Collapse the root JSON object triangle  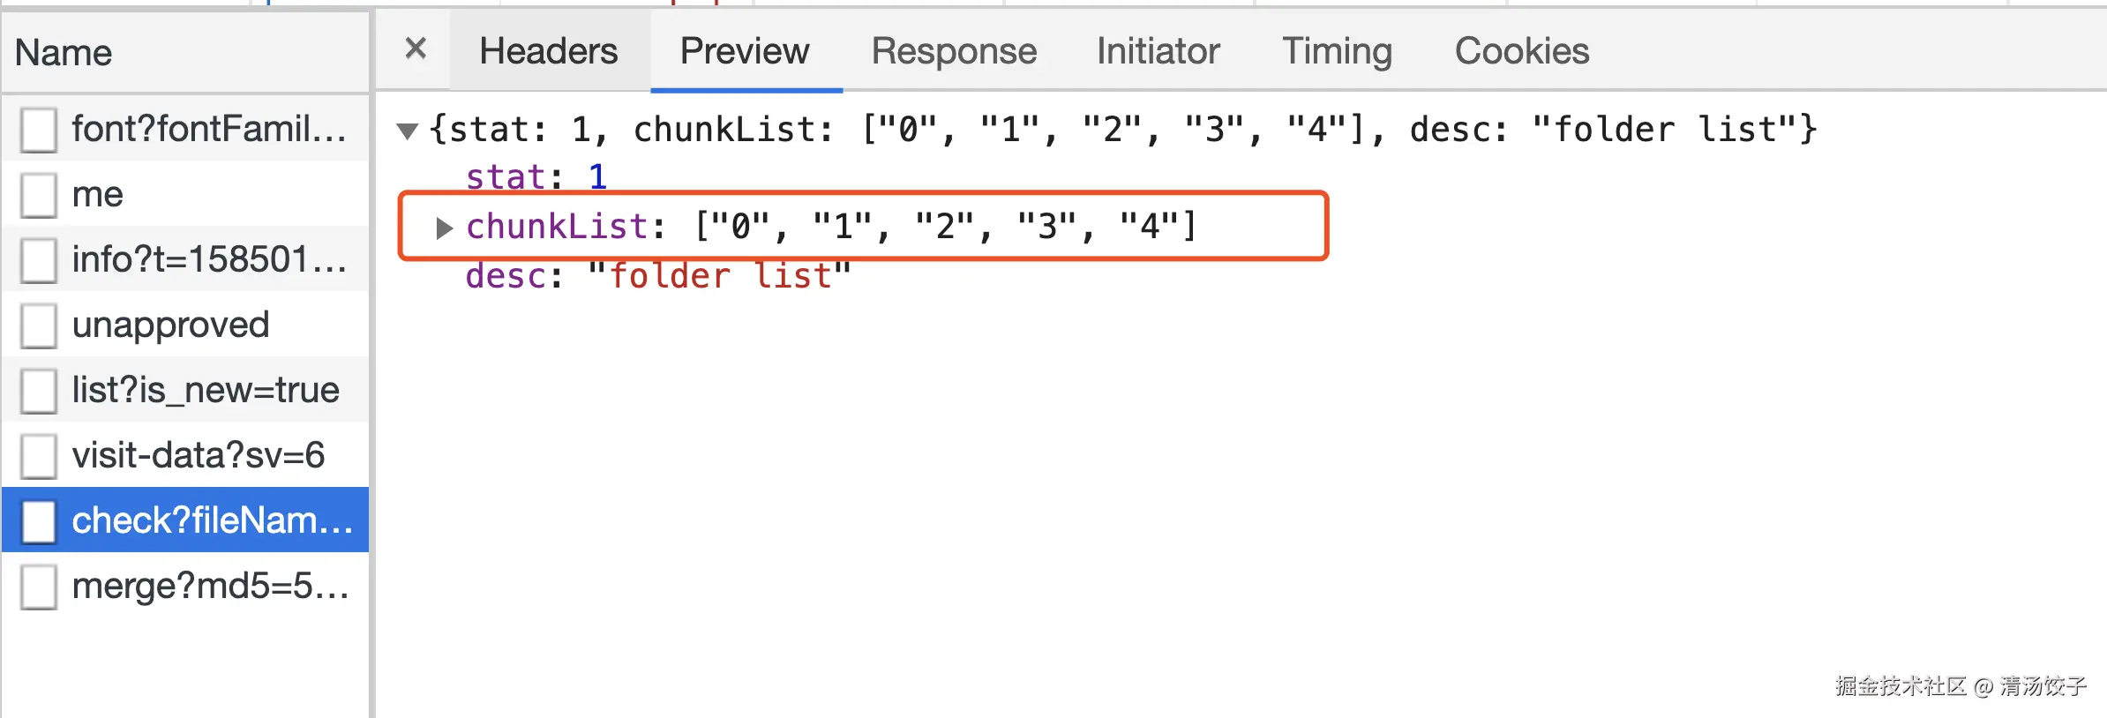407,131
